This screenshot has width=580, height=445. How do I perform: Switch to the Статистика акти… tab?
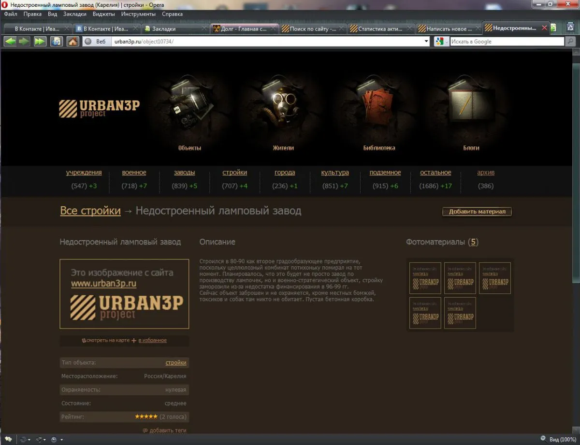[381, 29]
